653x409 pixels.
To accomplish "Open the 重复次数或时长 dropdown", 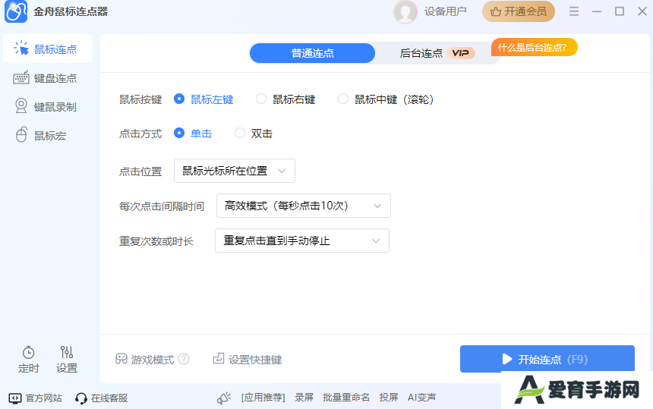I will tap(302, 241).
